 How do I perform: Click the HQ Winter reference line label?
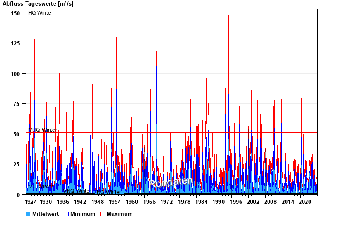[x=40, y=13]
